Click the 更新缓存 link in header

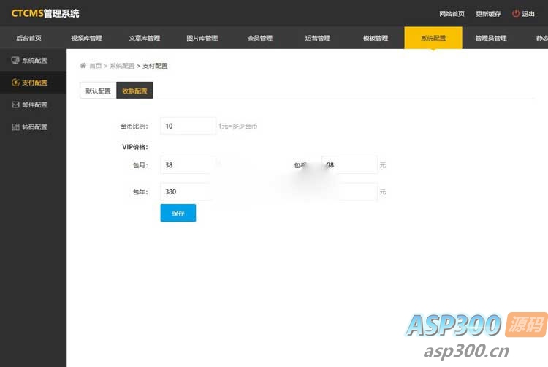click(x=488, y=14)
